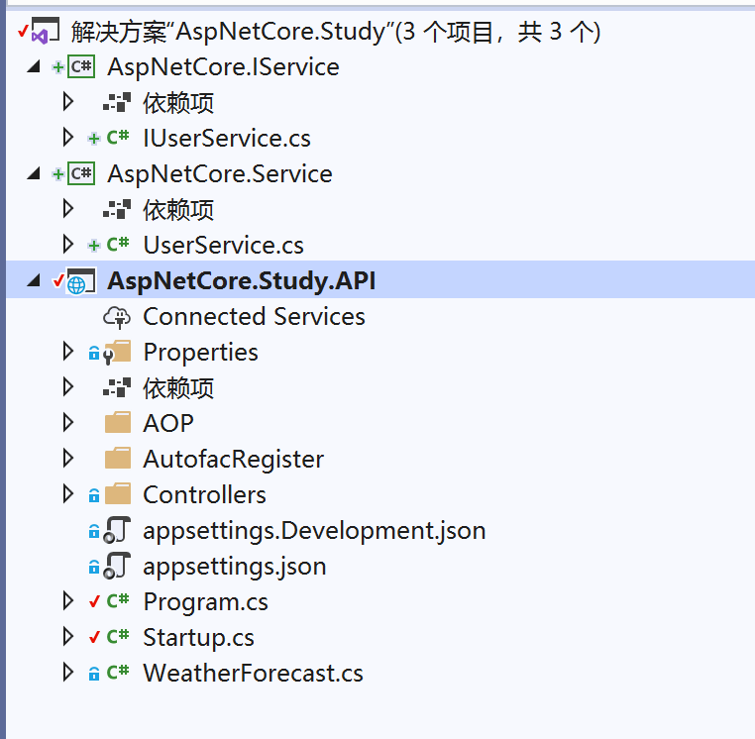Expand UserService.cs file node
The width and height of the screenshot is (755, 739).
point(68,245)
